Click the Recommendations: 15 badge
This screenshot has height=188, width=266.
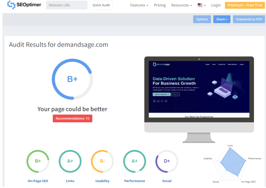click(x=72, y=118)
